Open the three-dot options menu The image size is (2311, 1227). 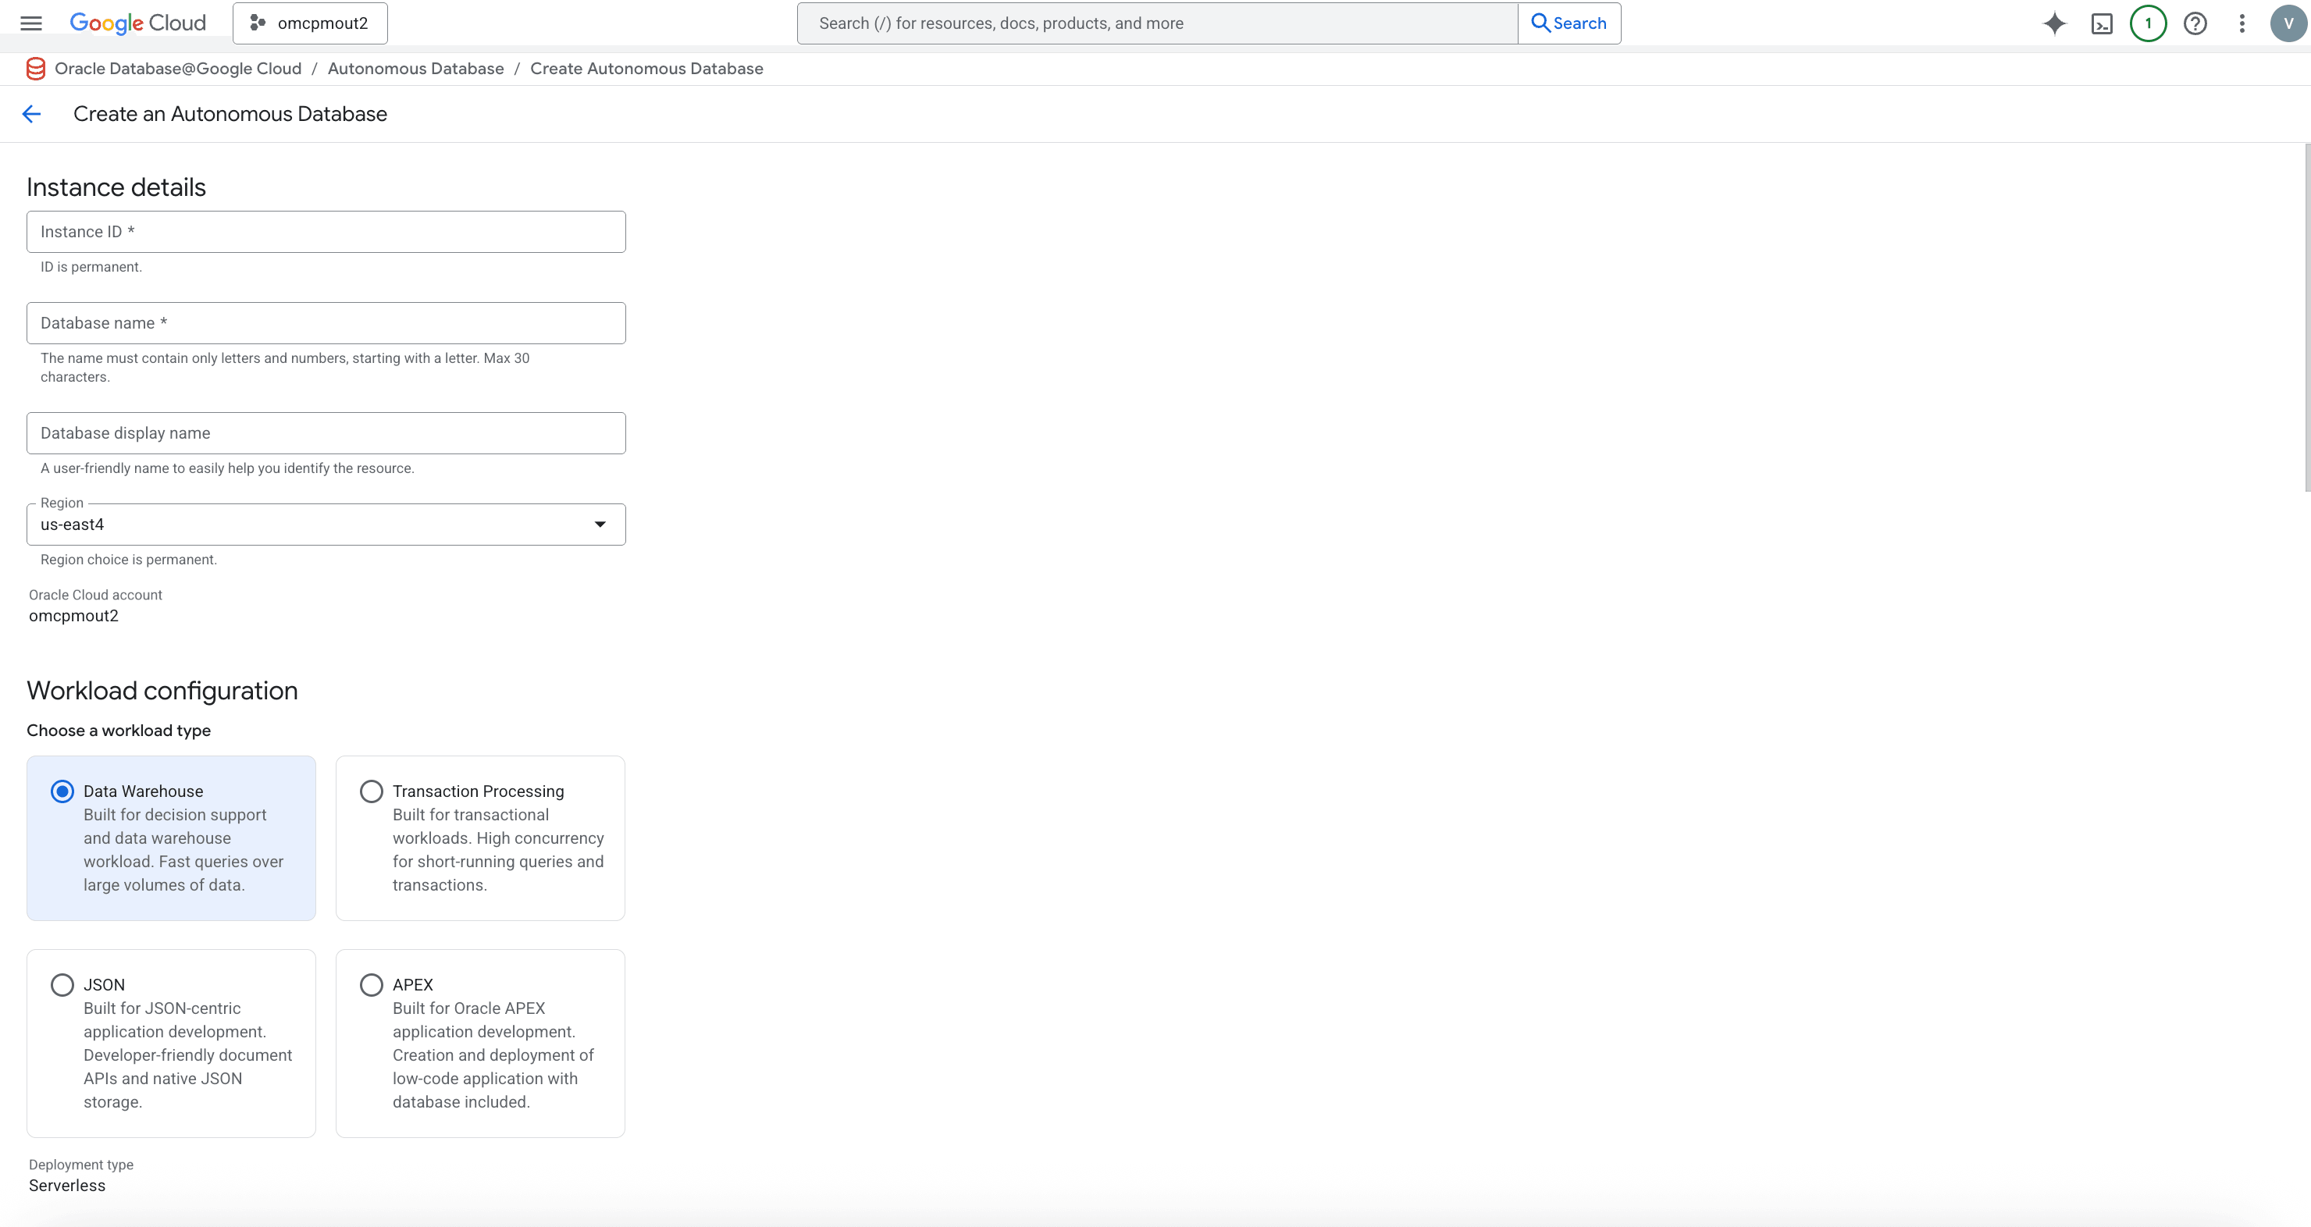(x=2241, y=23)
